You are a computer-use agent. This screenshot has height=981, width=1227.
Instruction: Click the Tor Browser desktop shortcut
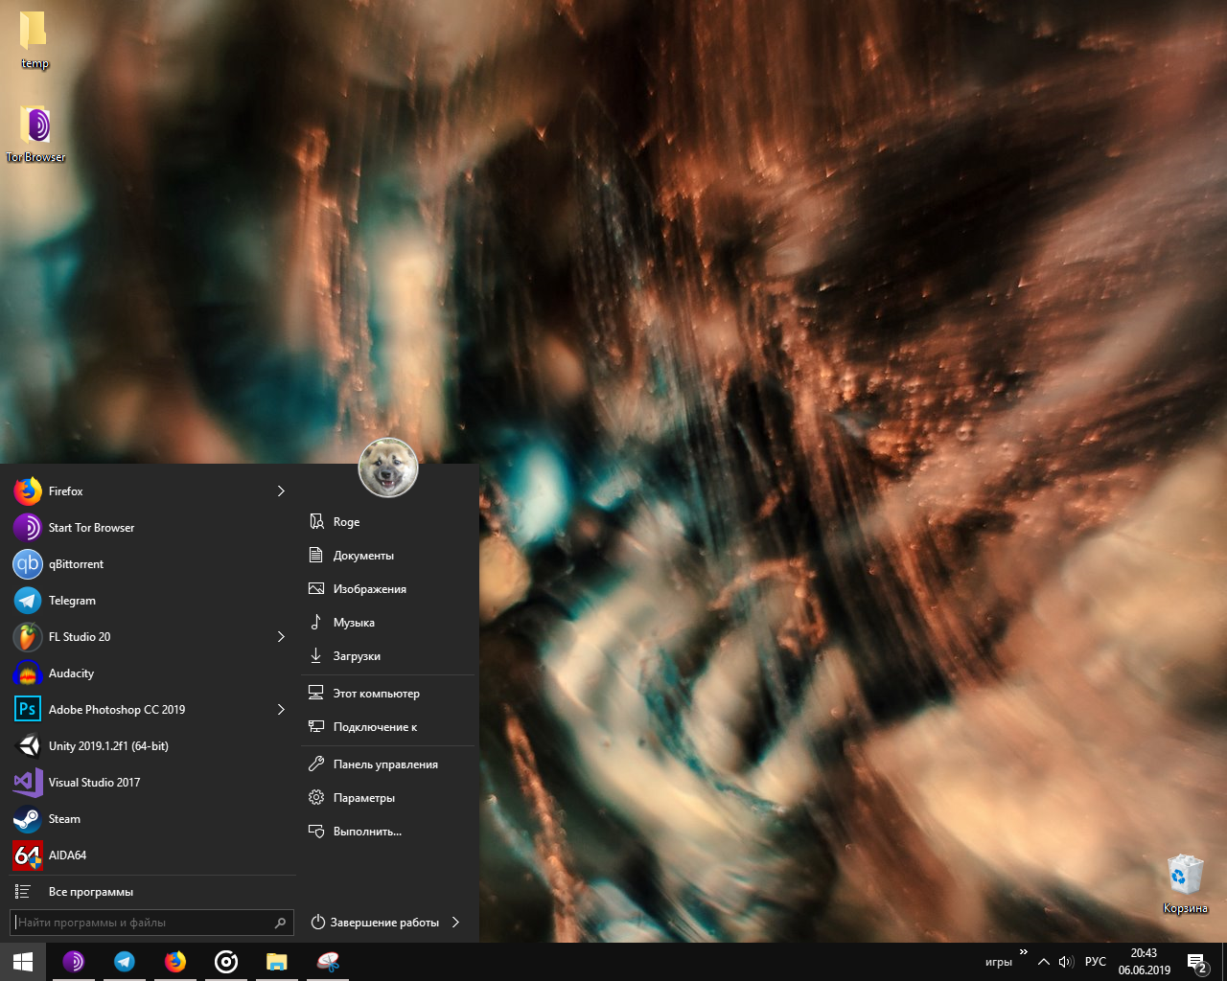(x=35, y=134)
